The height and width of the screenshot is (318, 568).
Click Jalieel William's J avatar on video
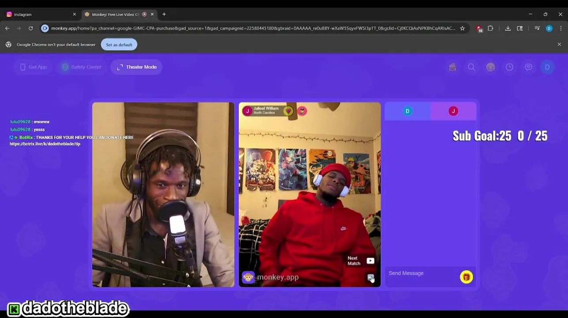(247, 111)
